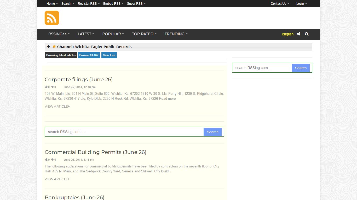The height and width of the screenshot is (200, 357).
Task: Expand the Embed RSS menu
Action: tap(113, 4)
